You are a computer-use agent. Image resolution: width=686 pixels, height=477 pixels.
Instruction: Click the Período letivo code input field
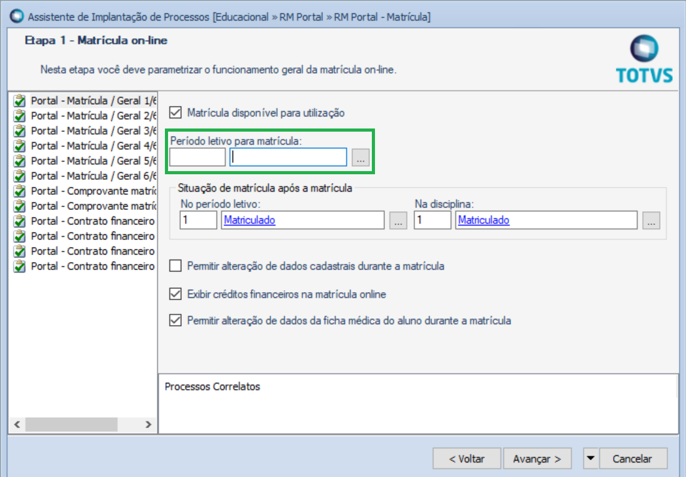point(198,157)
